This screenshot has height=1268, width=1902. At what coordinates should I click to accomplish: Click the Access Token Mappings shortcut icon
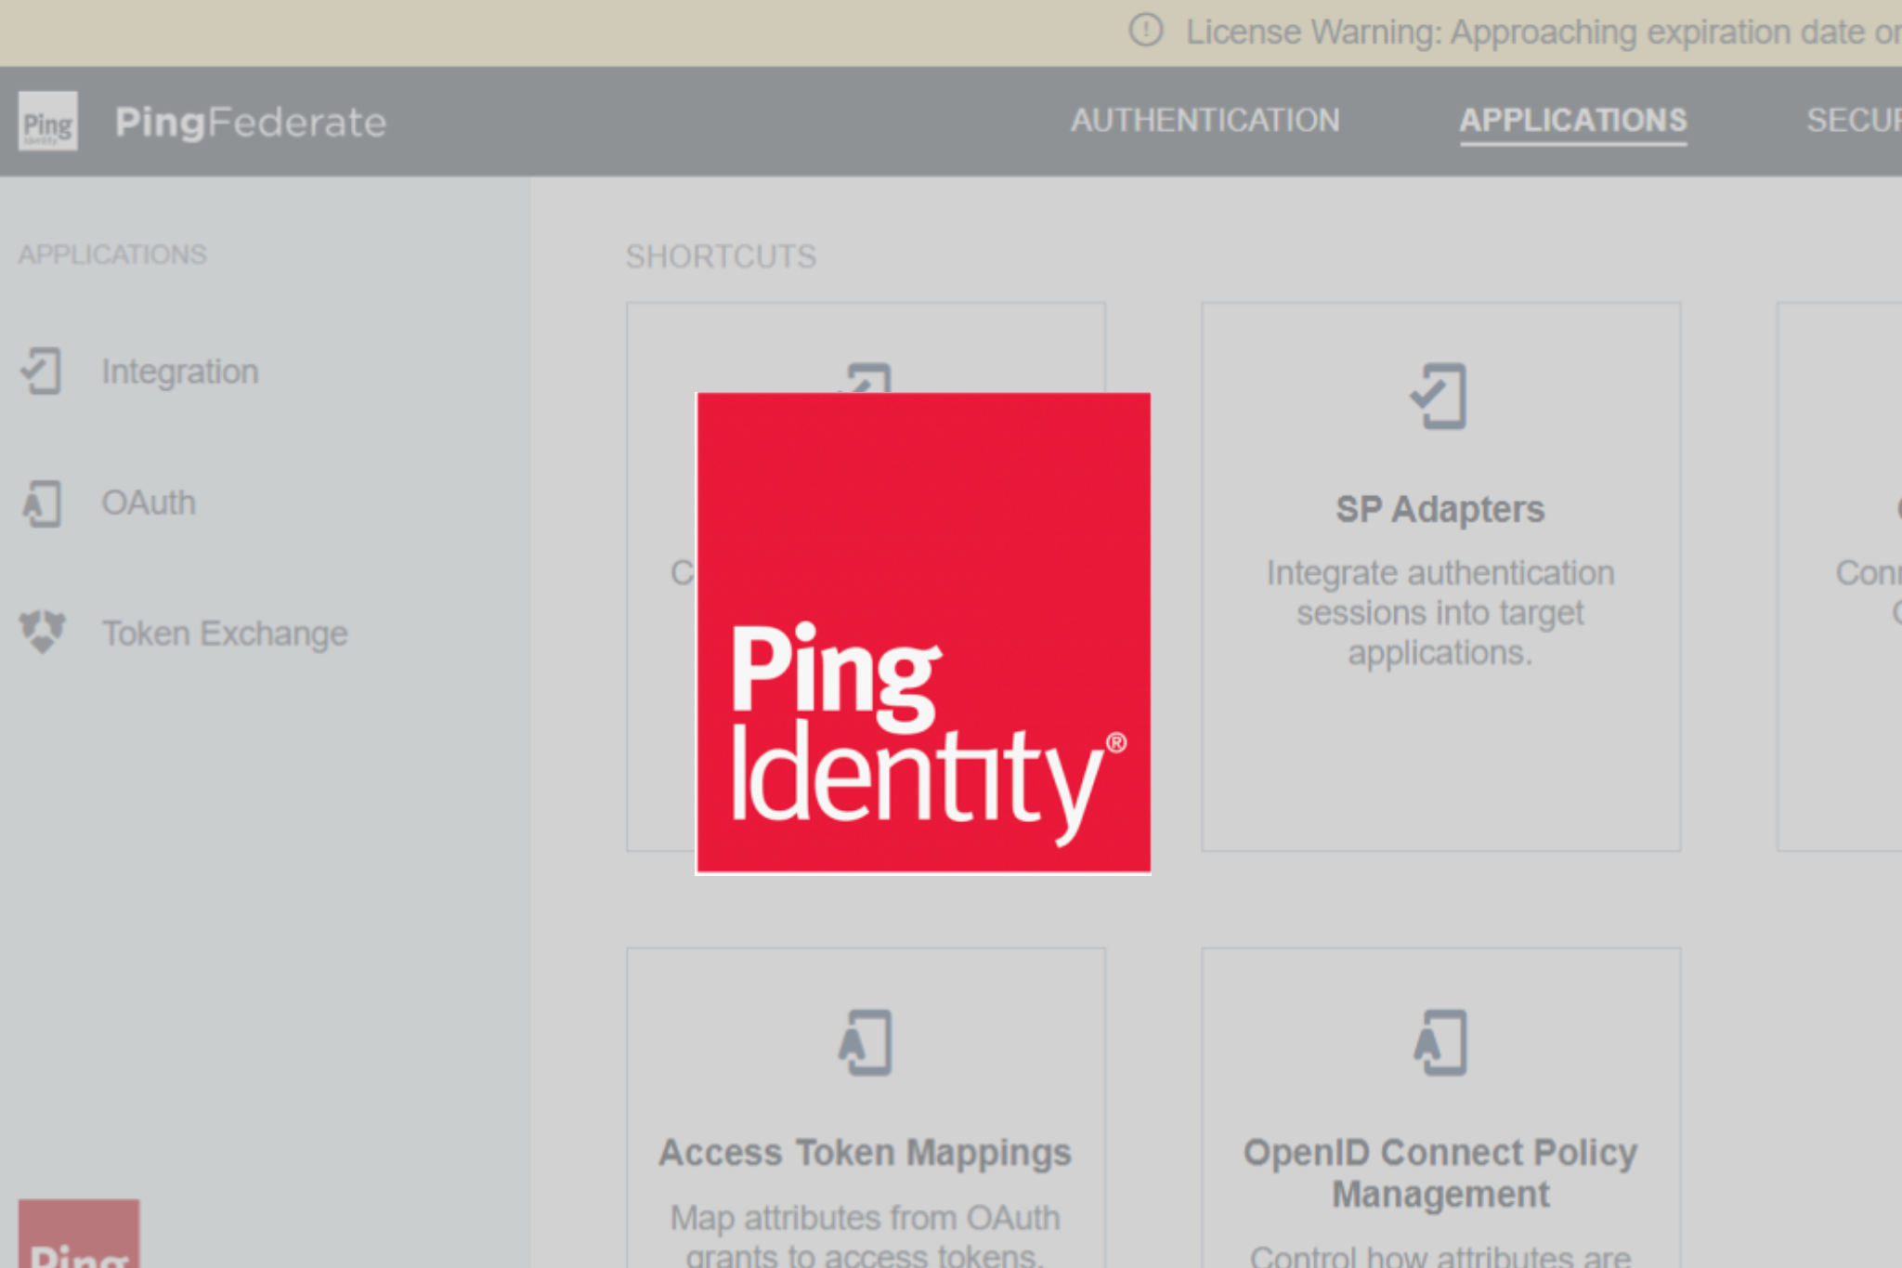[x=866, y=1042]
